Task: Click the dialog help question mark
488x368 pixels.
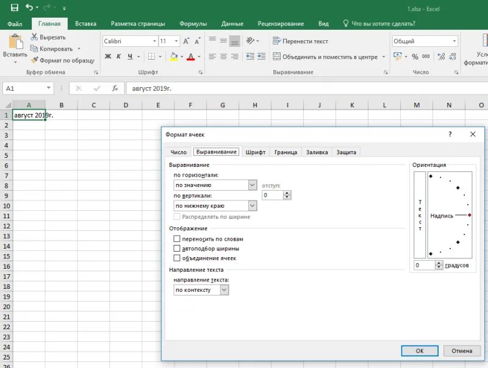Action: 450,134
